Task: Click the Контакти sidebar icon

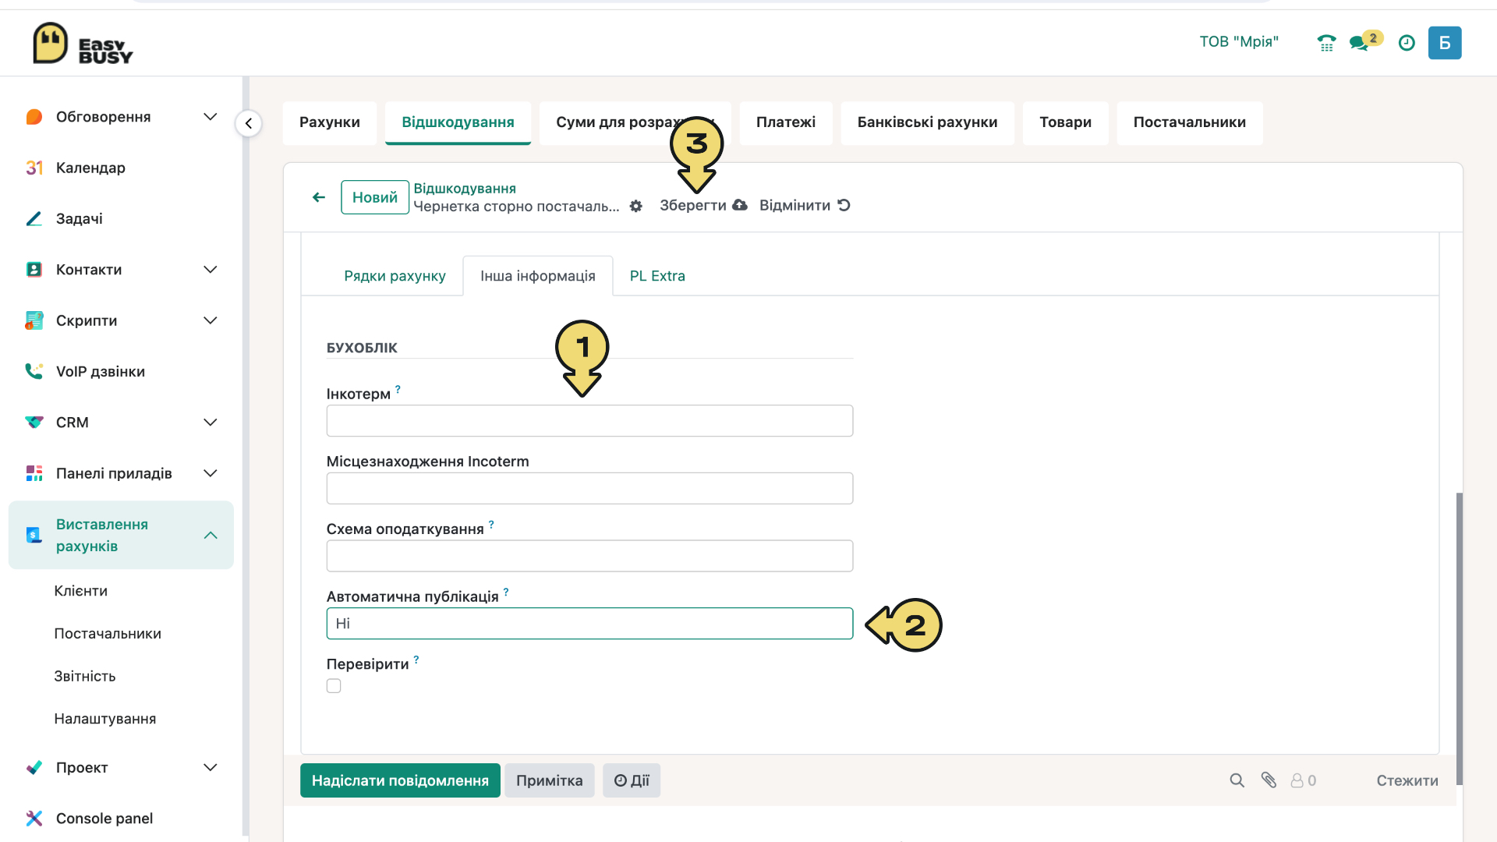Action: coord(34,270)
